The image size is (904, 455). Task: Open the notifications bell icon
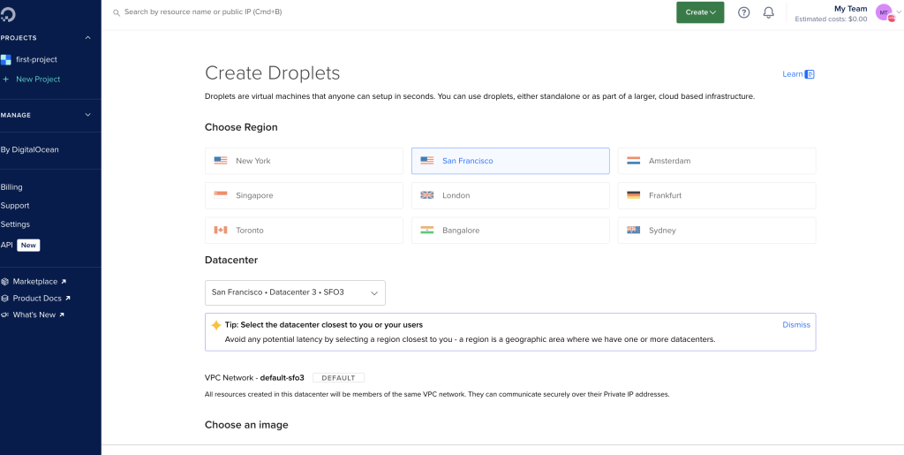(769, 12)
